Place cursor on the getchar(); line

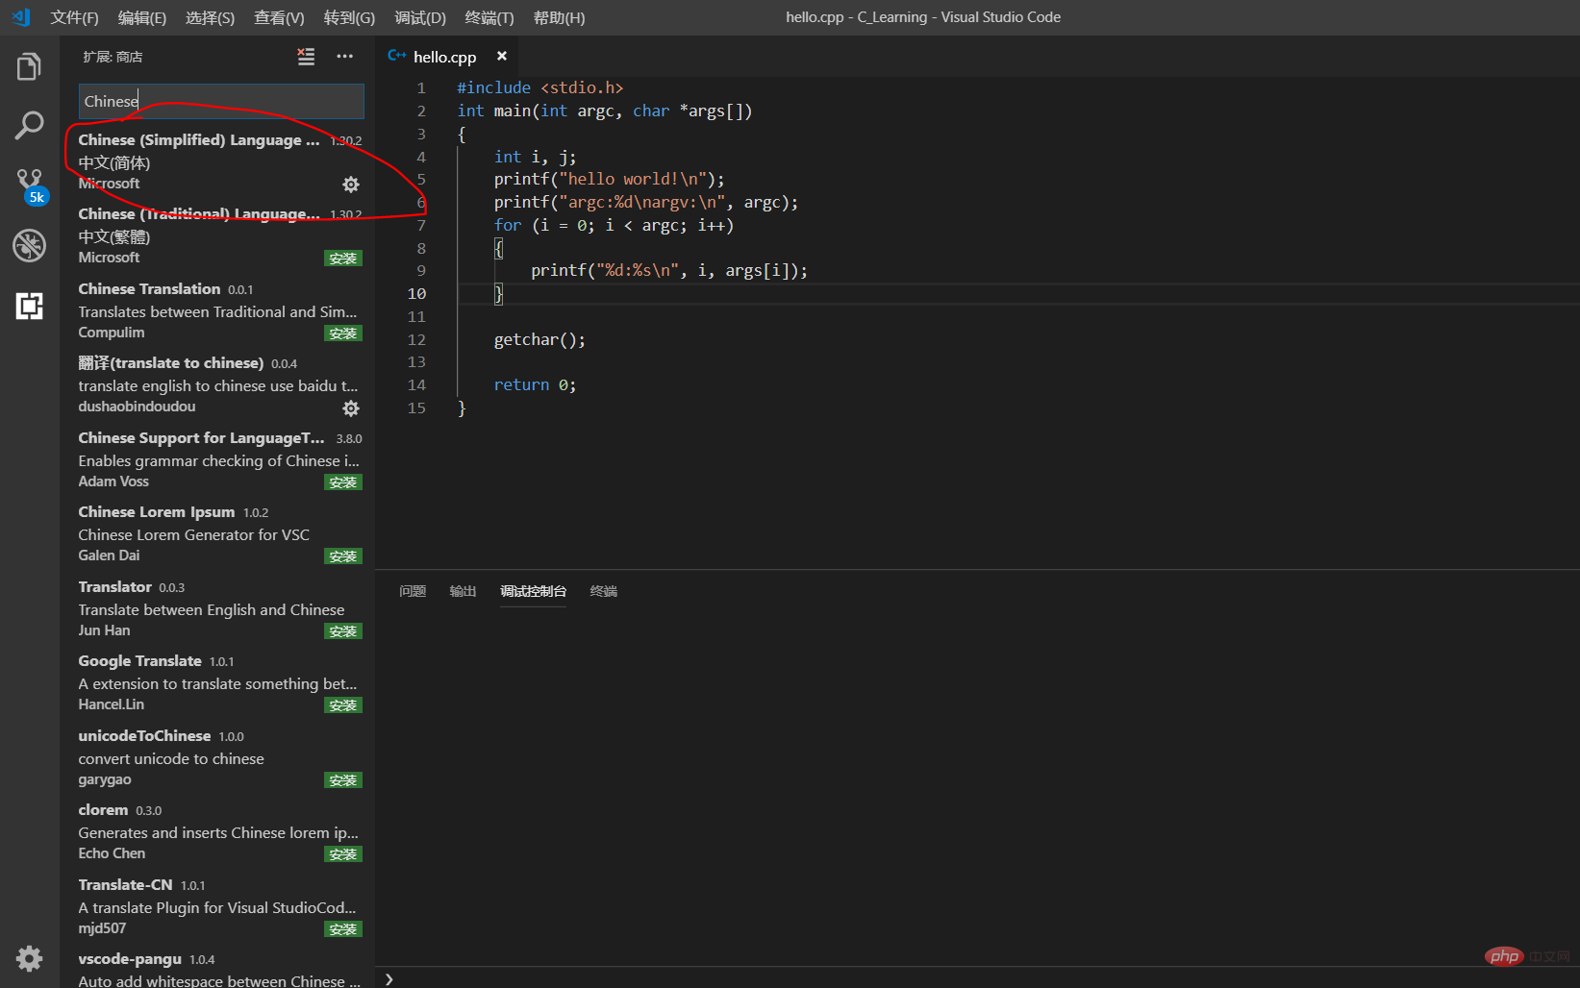click(x=539, y=339)
